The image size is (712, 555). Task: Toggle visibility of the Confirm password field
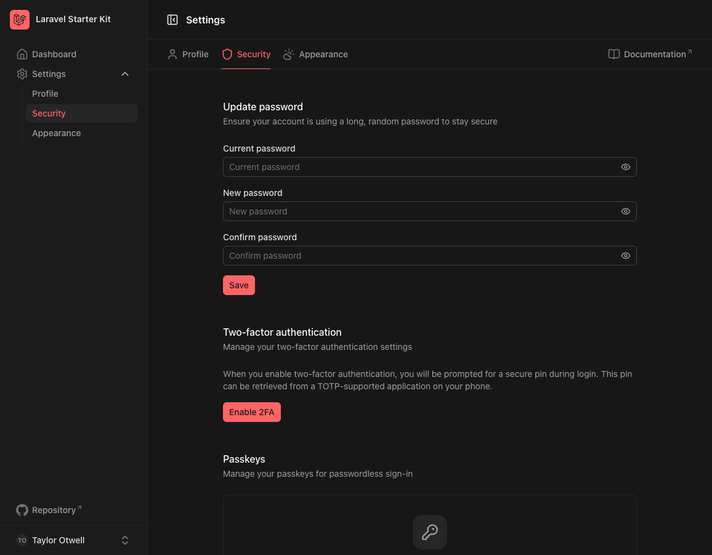point(625,256)
